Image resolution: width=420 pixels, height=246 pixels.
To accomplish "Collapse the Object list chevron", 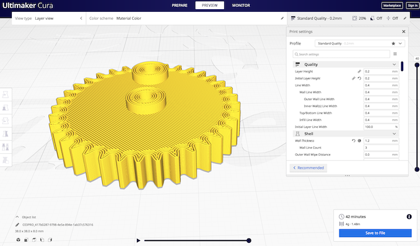I will pyautogui.click(x=17, y=217).
